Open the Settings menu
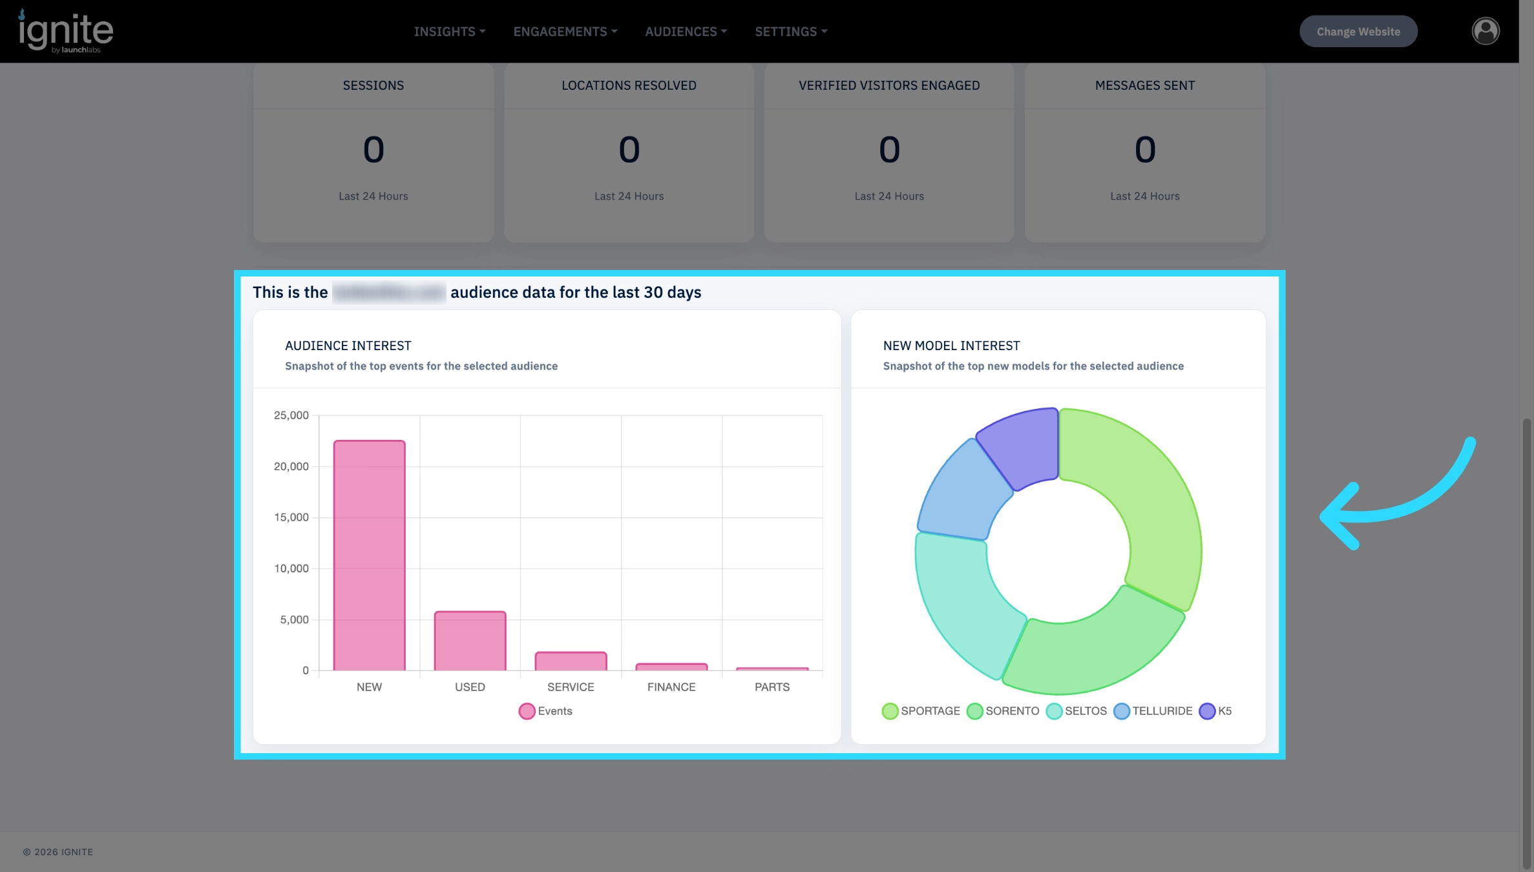 click(791, 32)
